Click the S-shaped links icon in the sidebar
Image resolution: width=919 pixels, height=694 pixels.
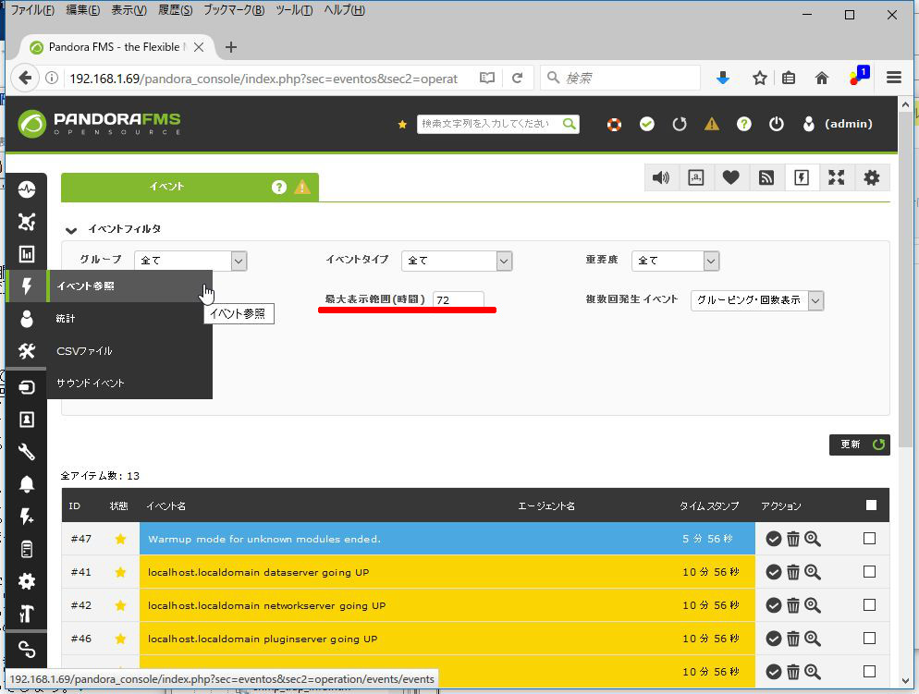click(27, 650)
